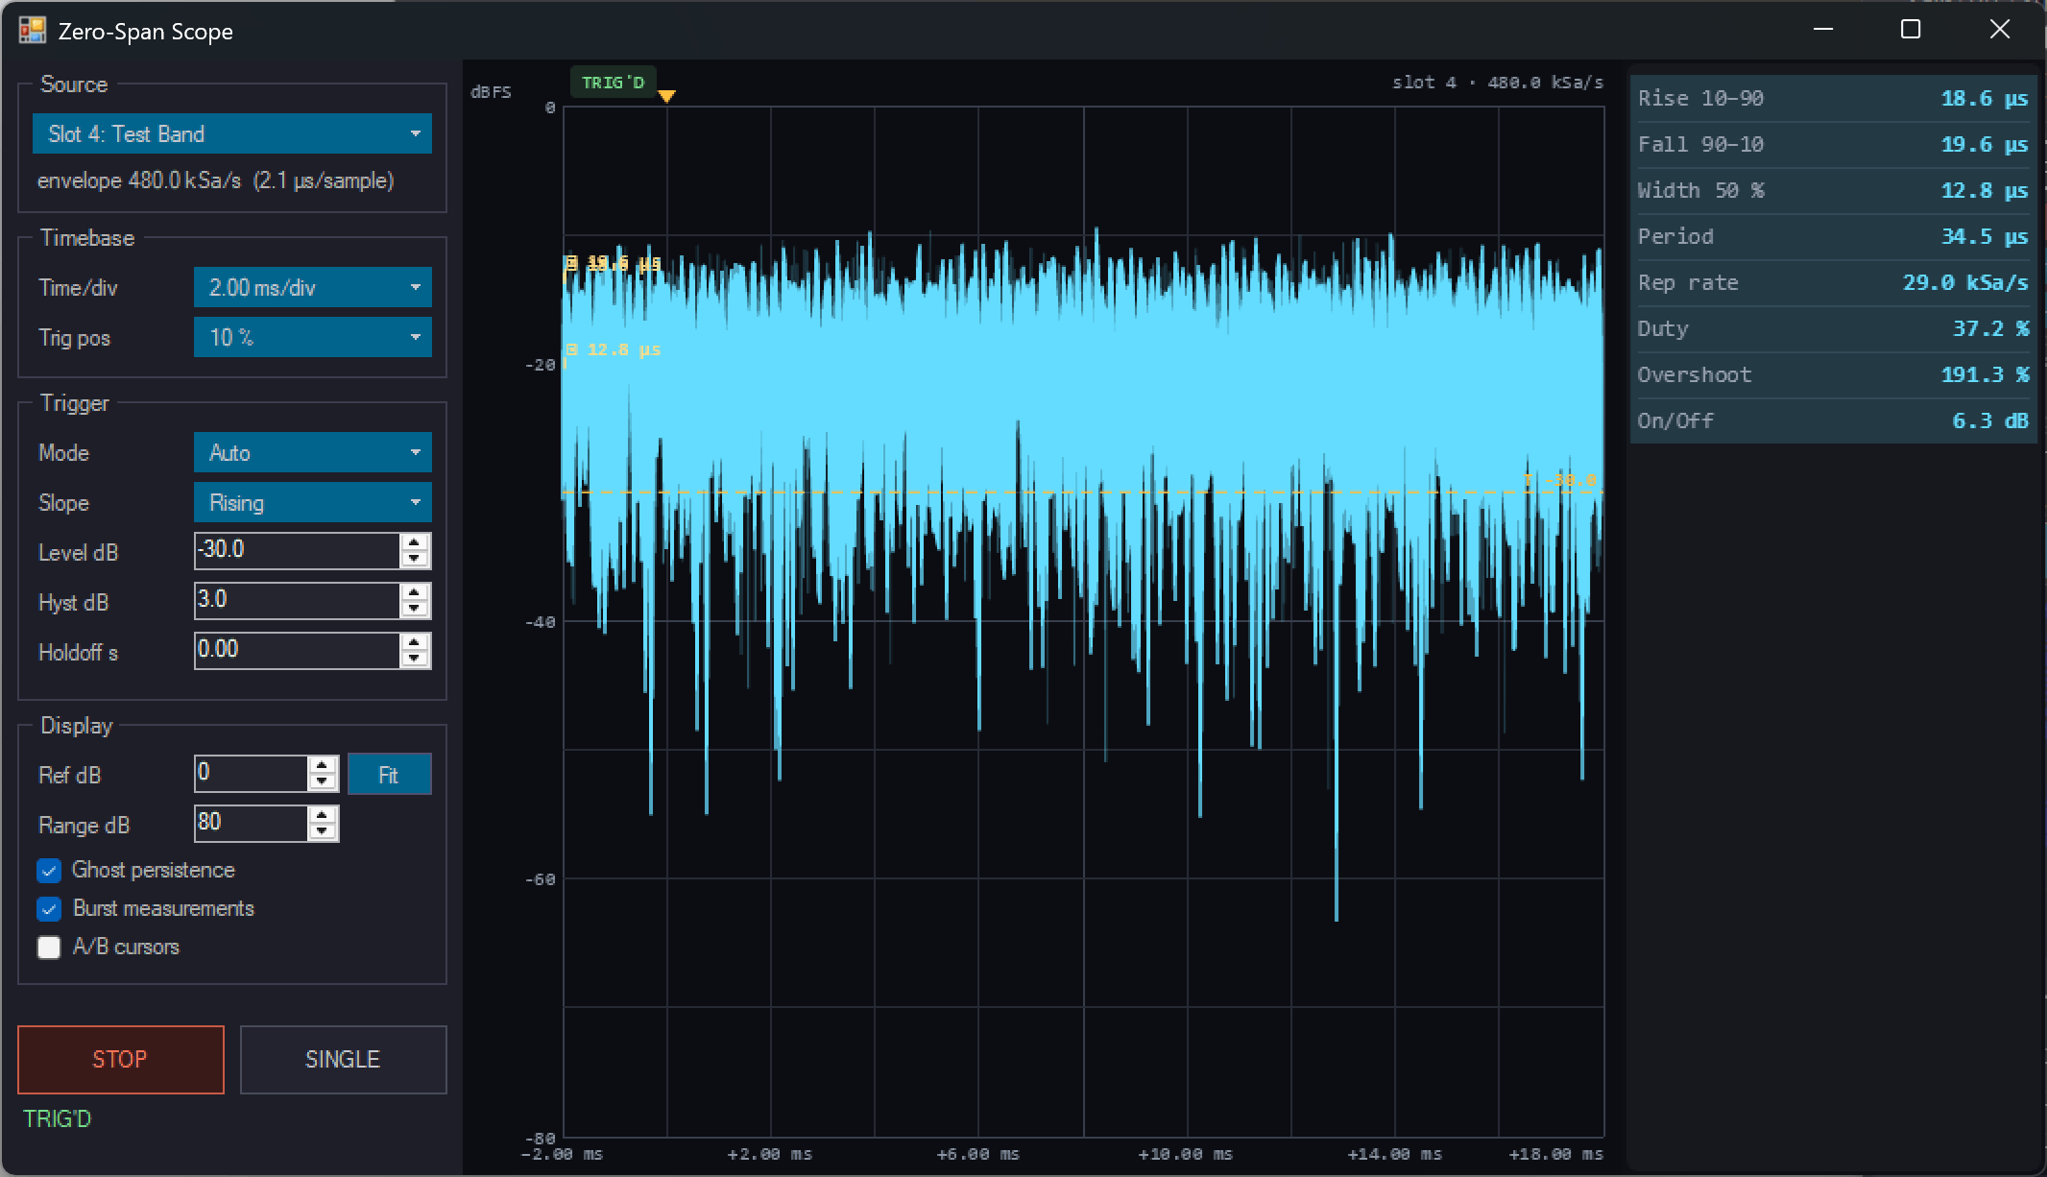Image resolution: width=2047 pixels, height=1177 pixels.
Task: Expand the Trig pos 10 % dropdown
Action: (312, 337)
